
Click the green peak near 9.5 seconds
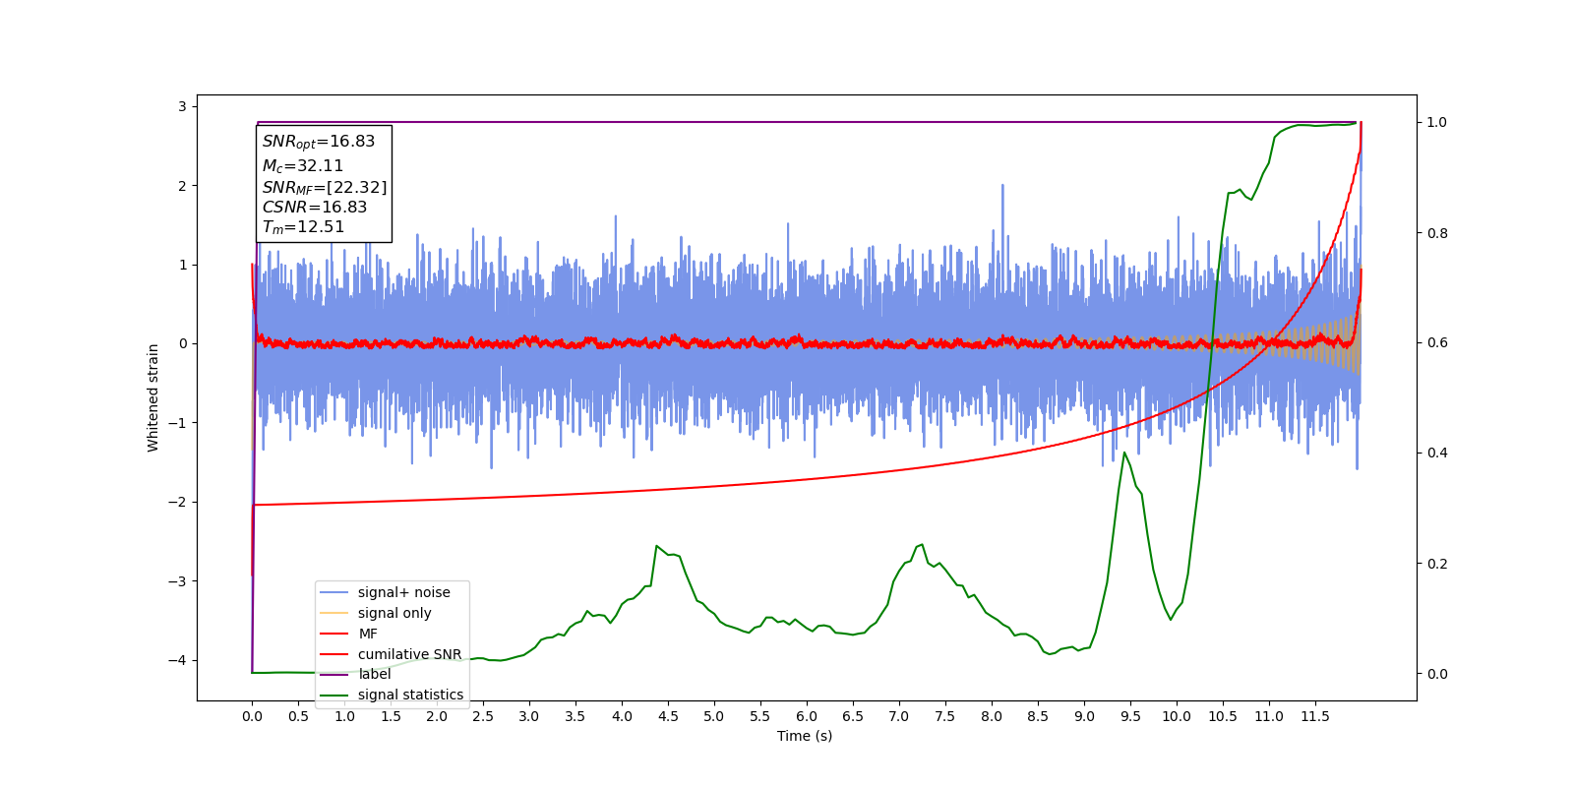pos(1124,453)
